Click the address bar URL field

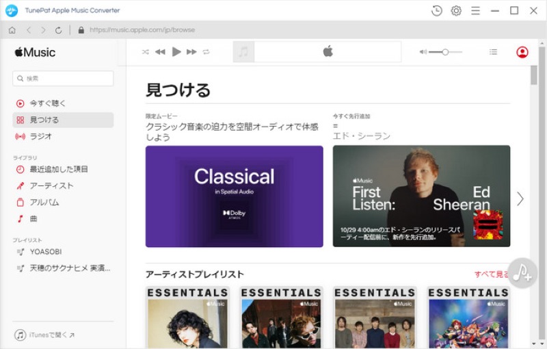click(x=142, y=30)
